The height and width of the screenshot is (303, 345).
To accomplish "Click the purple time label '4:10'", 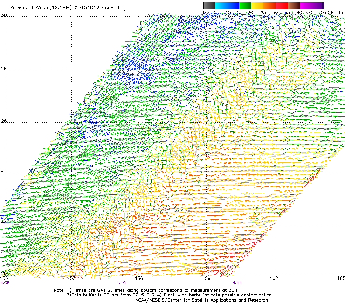I will coord(121,283).
